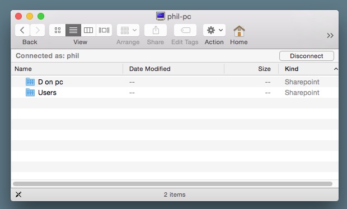Go back with the left chevron button
The image size is (347, 209).
[x=22, y=30]
